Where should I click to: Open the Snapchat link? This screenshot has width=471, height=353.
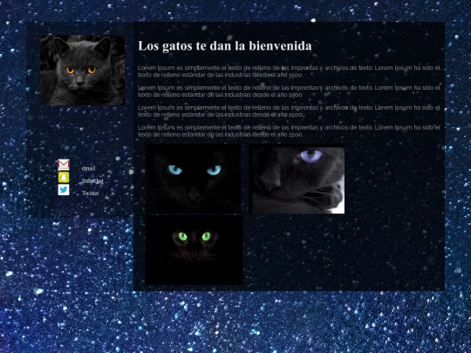pos(92,181)
